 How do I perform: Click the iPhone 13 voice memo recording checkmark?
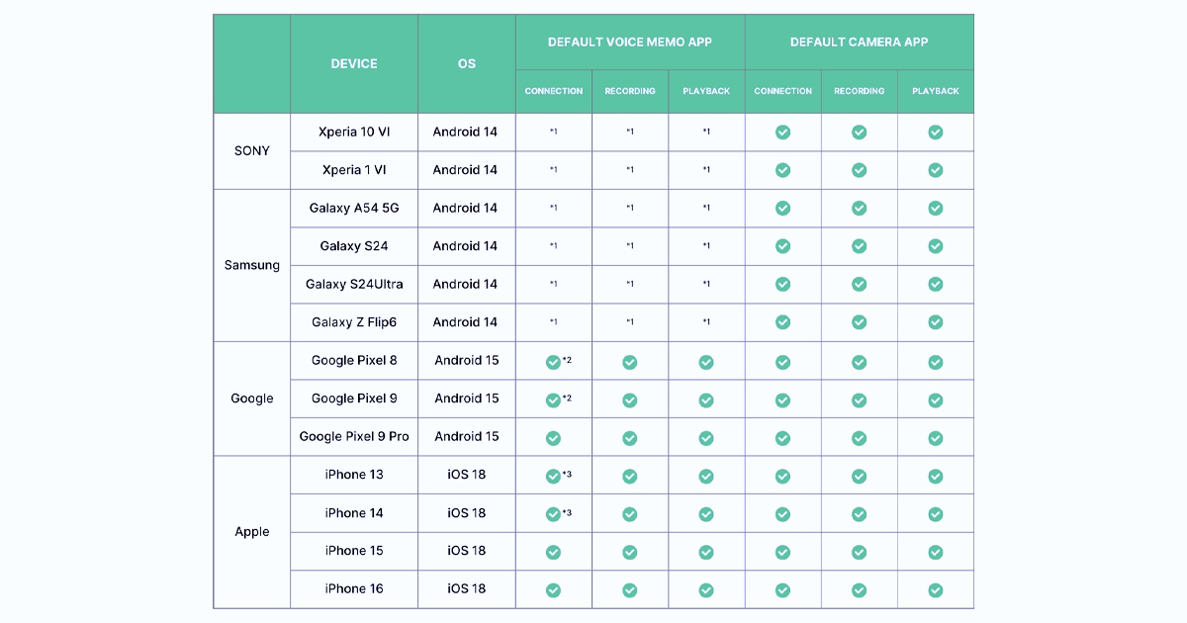629,476
